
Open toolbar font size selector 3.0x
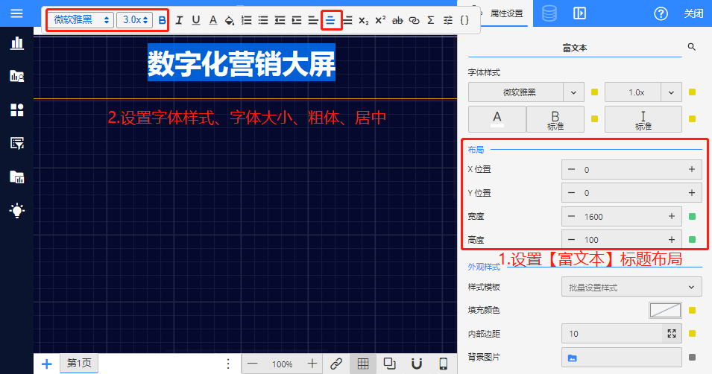134,20
